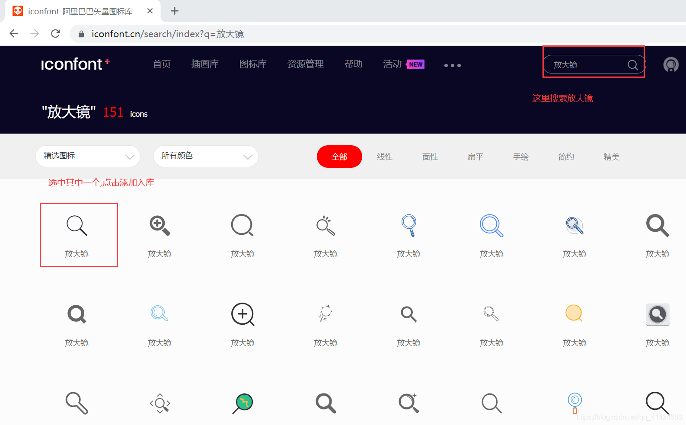Select the gray magnifier with small plus in third row
686x425 pixels.
(x=408, y=403)
